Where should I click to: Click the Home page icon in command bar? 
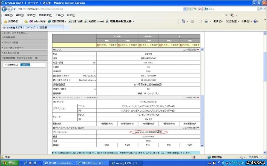(x=184, y=21)
